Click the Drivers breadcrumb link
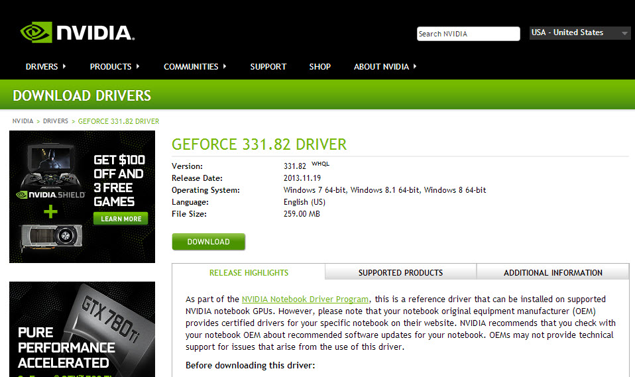635x377 pixels. pos(56,121)
